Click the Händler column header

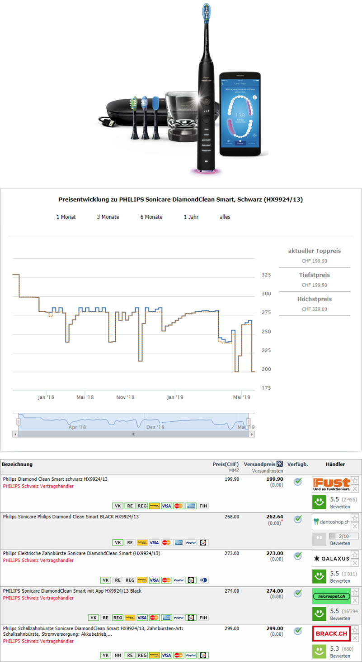coord(335,464)
